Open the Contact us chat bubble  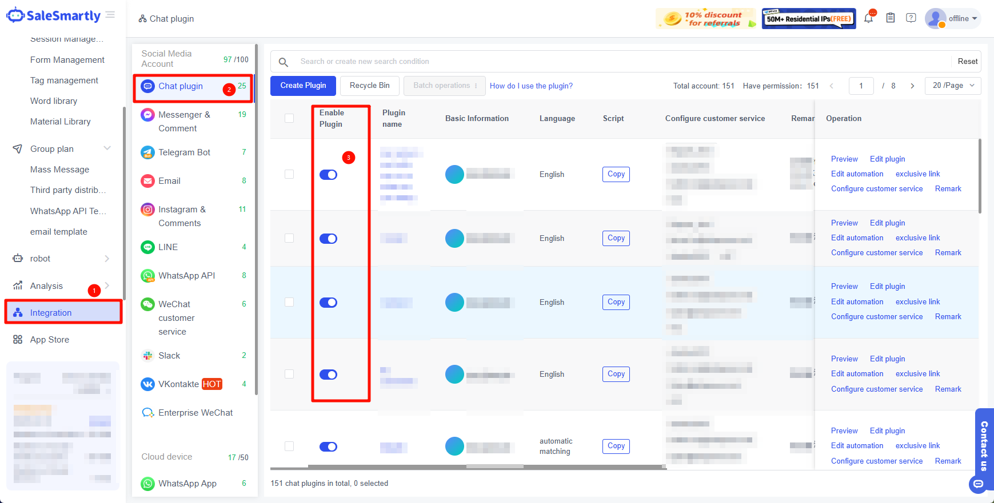point(979,484)
